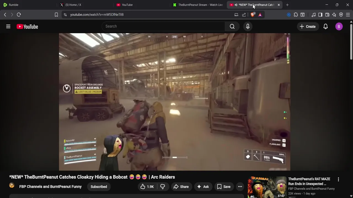The image size is (353, 198).
Task: Toggle the browser sidebar panel
Action: click(320, 15)
